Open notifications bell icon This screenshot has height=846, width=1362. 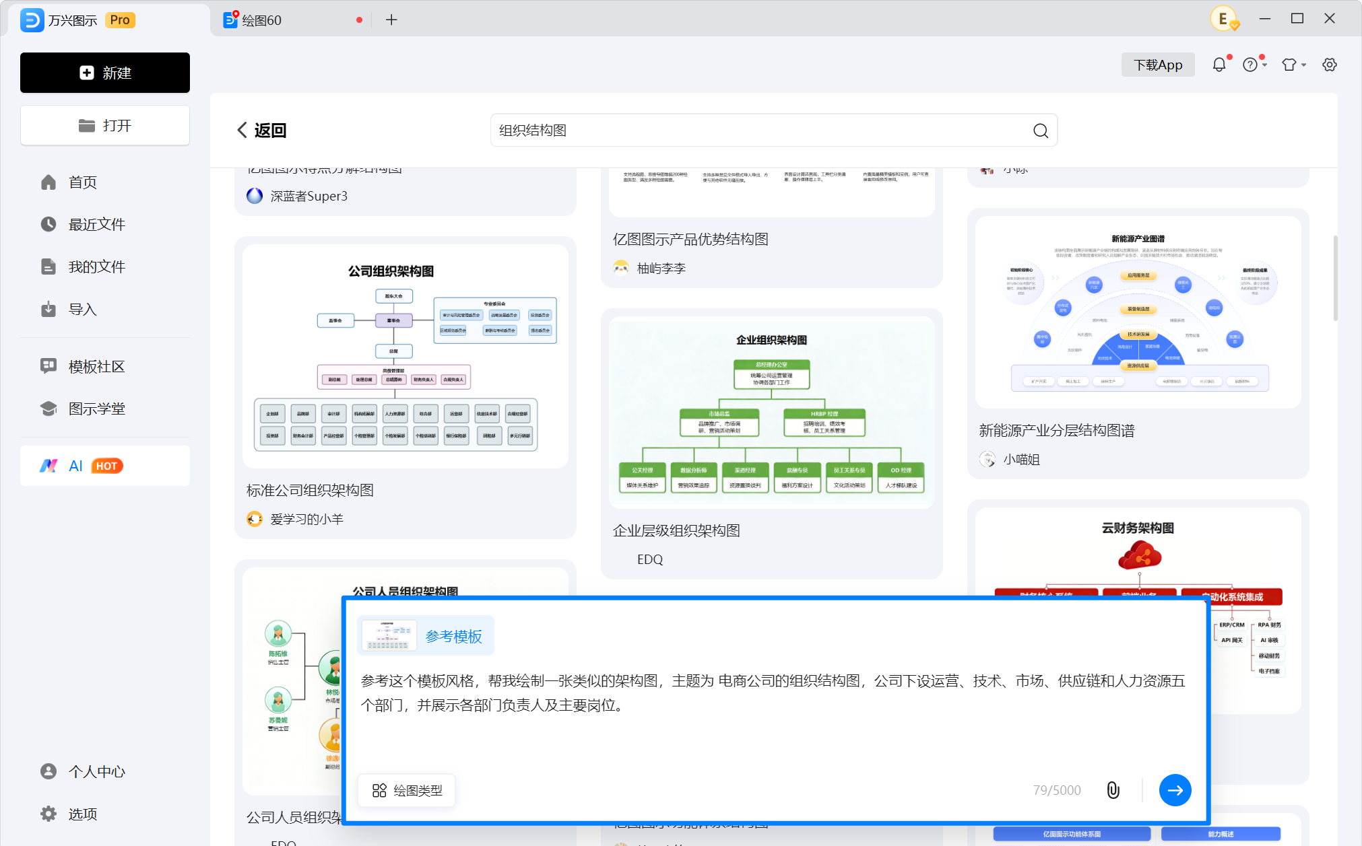pos(1219,65)
